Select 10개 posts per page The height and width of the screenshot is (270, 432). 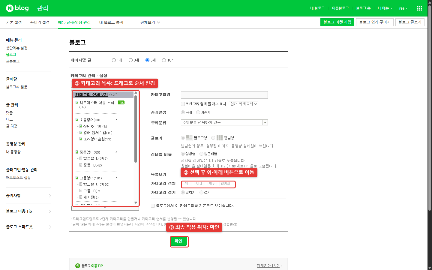click(164, 60)
